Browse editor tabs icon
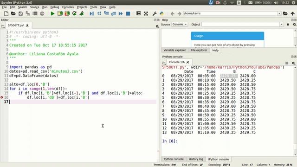 pyautogui.click(x=3, y=26)
